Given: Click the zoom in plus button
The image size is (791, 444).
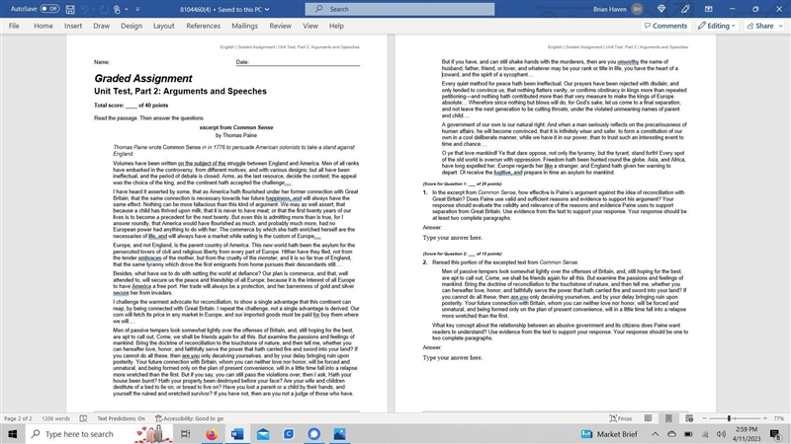Looking at the screenshot, I should coord(765,418).
